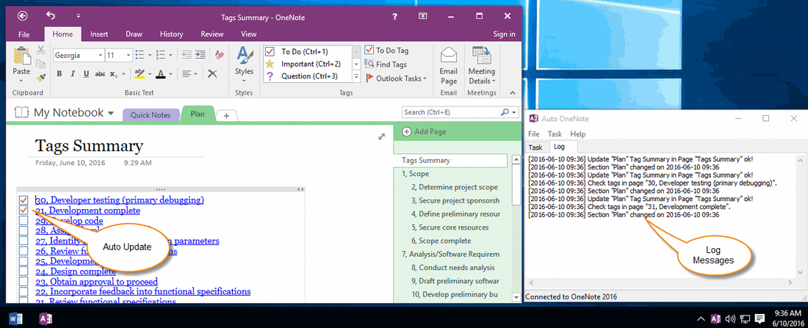Open the numbering style dropdown arrow

coord(170,55)
